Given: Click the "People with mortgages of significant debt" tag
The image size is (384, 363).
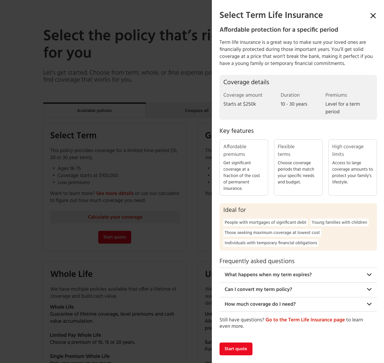Looking at the screenshot, I should [265, 222].
